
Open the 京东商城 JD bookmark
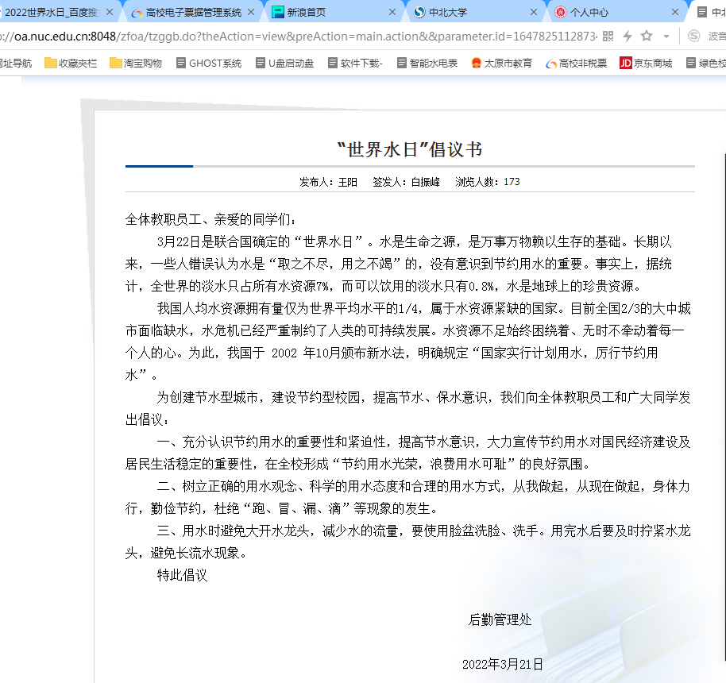tap(646, 64)
